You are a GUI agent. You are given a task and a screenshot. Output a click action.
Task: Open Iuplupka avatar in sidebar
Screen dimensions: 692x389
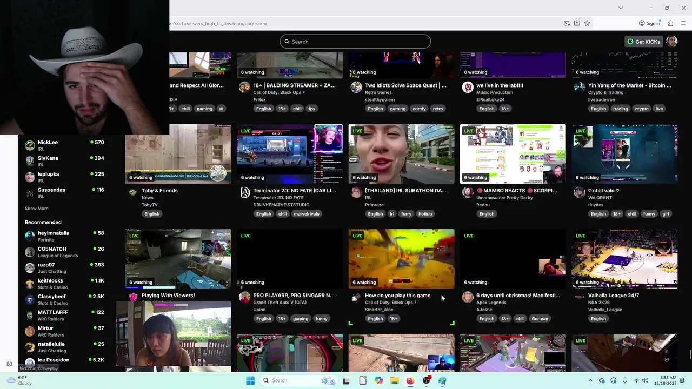click(30, 177)
